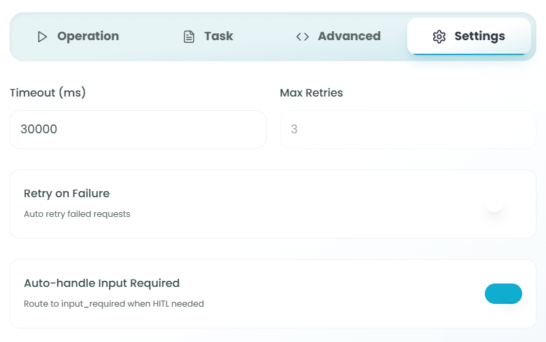Select the Settings tab label

[x=479, y=37]
